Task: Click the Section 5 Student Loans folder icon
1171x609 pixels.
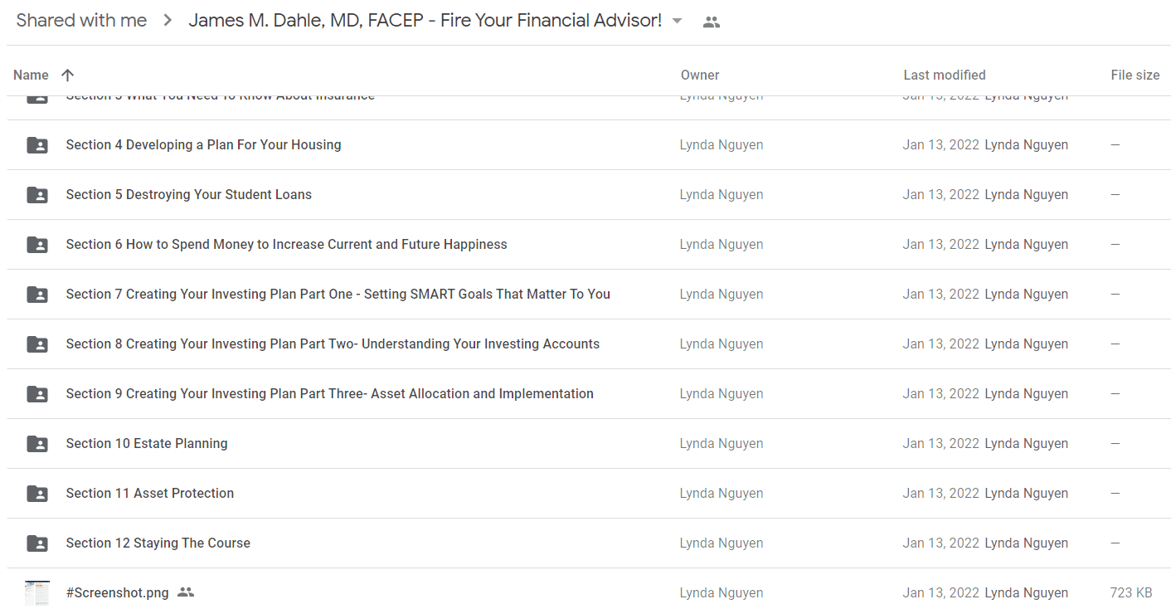Action: [x=37, y=195]
